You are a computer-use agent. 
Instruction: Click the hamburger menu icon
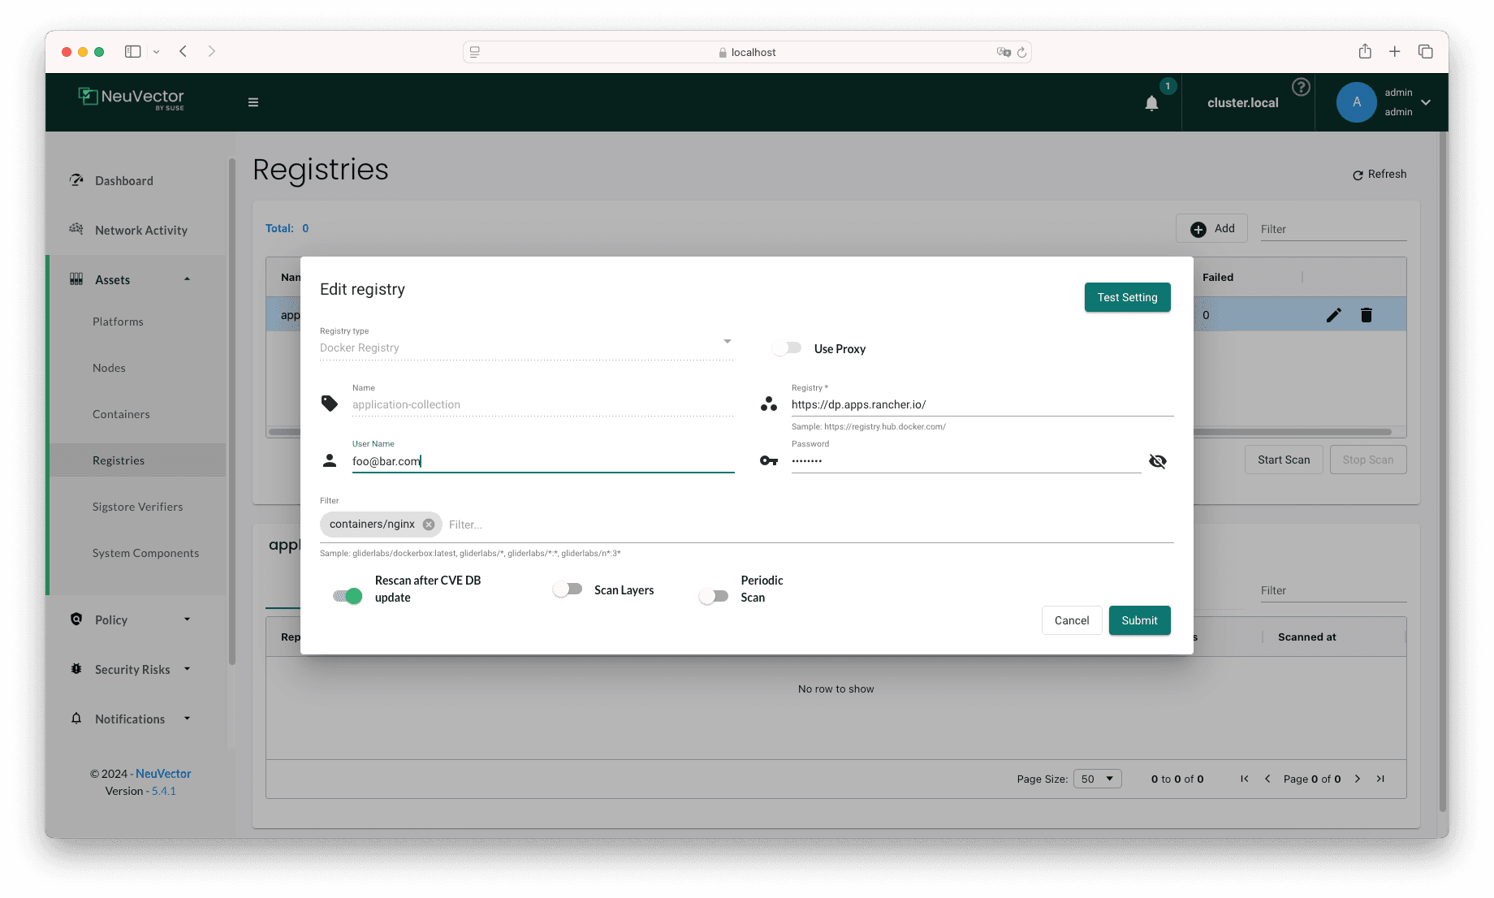pos(253,101)
